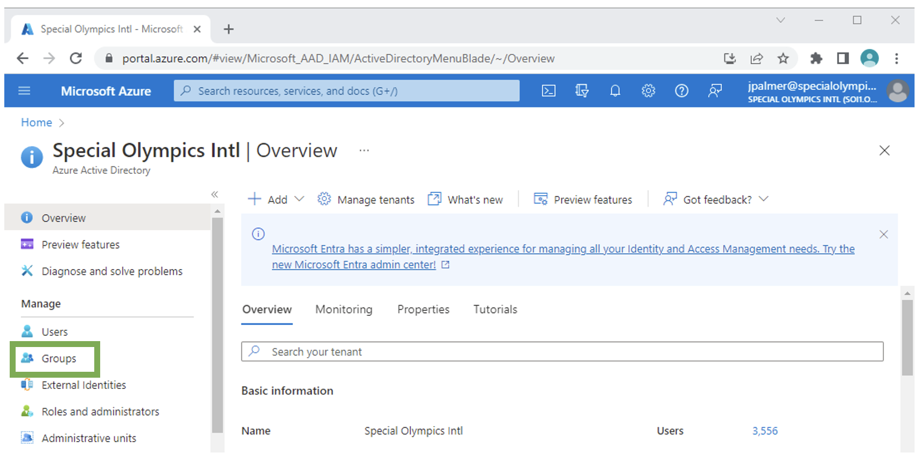Open Cloud Shell from the top bar
The height and width of the screenshot is (467, 921).
548,91
